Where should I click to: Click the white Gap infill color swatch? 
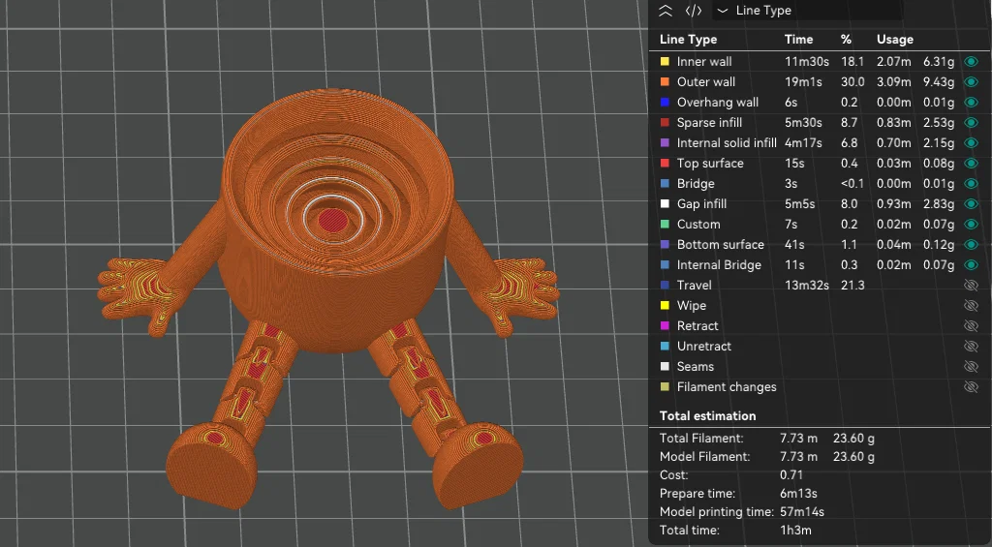coord(665,203)
